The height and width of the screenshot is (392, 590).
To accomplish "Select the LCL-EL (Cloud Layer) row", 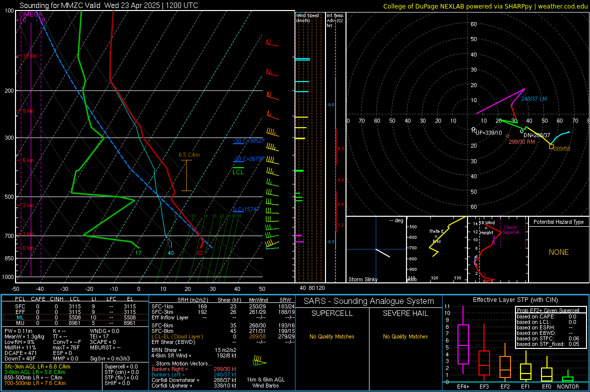I will pos(223,336).
